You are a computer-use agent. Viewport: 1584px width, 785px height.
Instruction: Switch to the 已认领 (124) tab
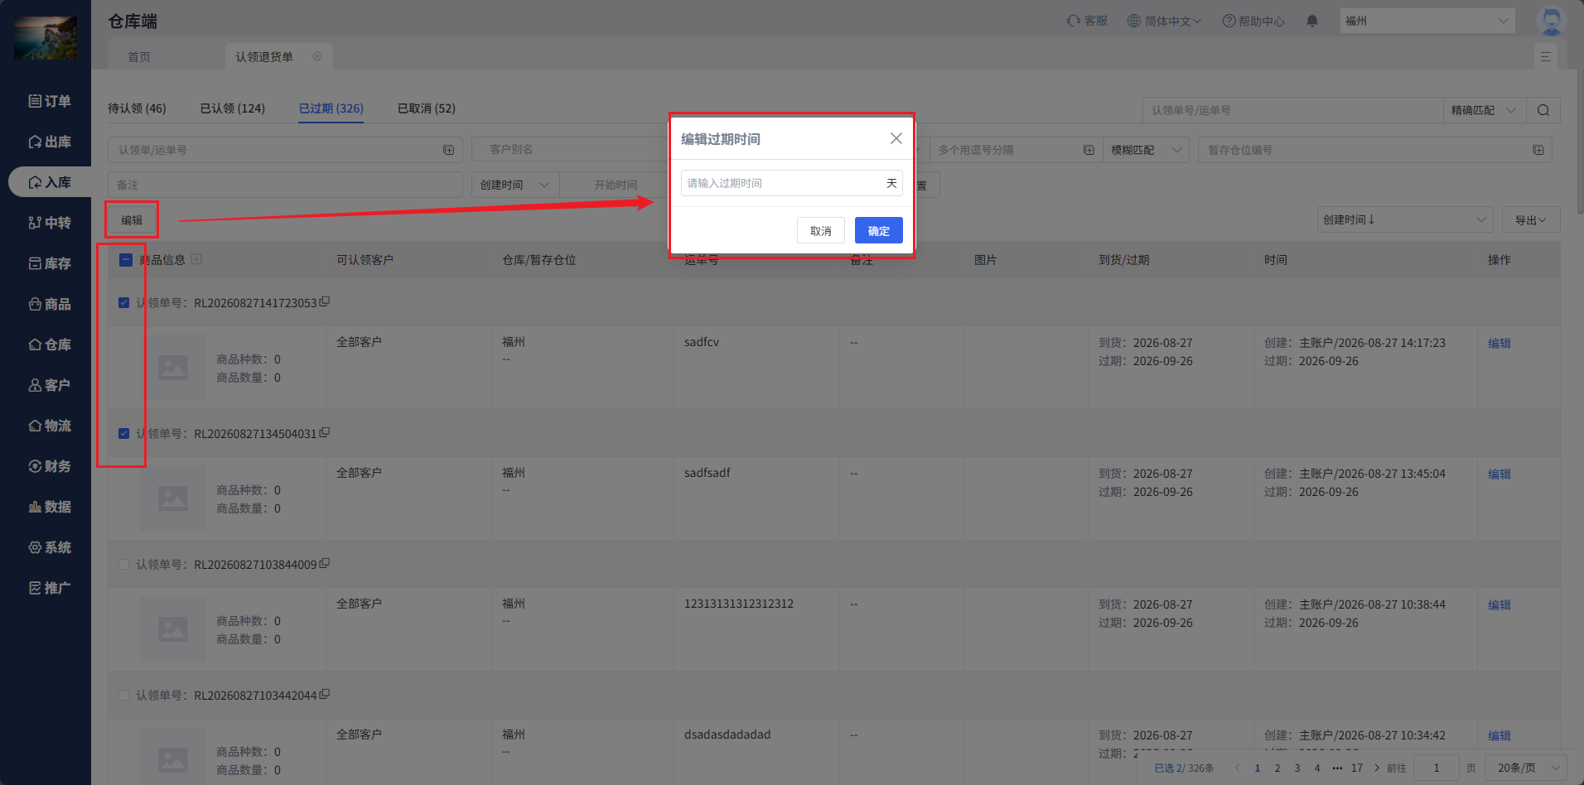(233, 108)
